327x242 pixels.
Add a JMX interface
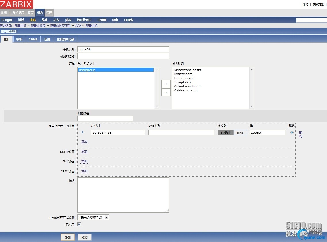point(84,161)
